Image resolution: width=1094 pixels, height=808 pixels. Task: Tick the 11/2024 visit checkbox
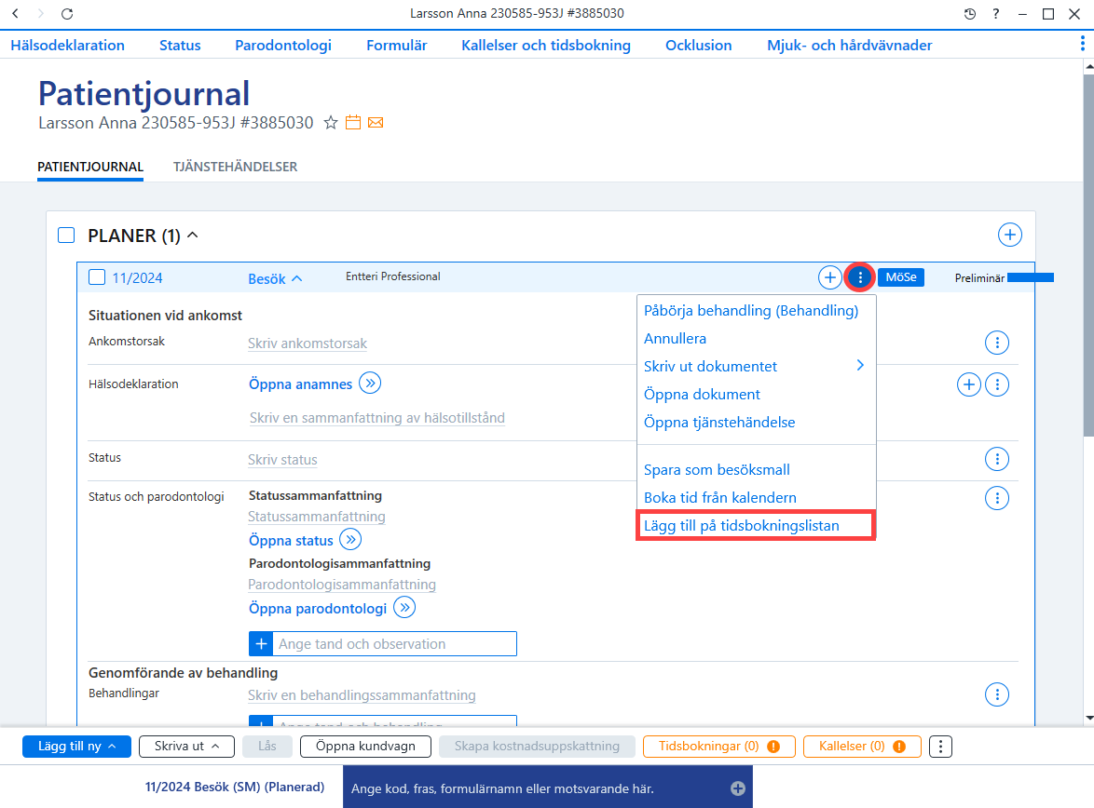tap(97, 277)
